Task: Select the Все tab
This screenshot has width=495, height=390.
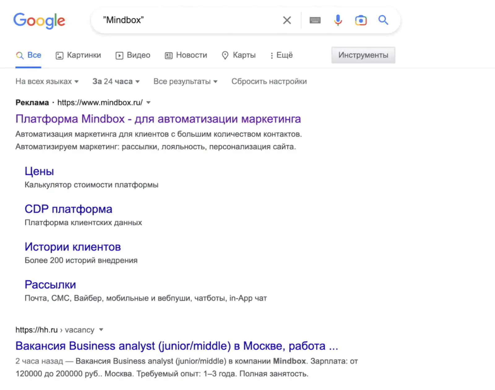Action: pyautogui.click(x=28, y=55)
